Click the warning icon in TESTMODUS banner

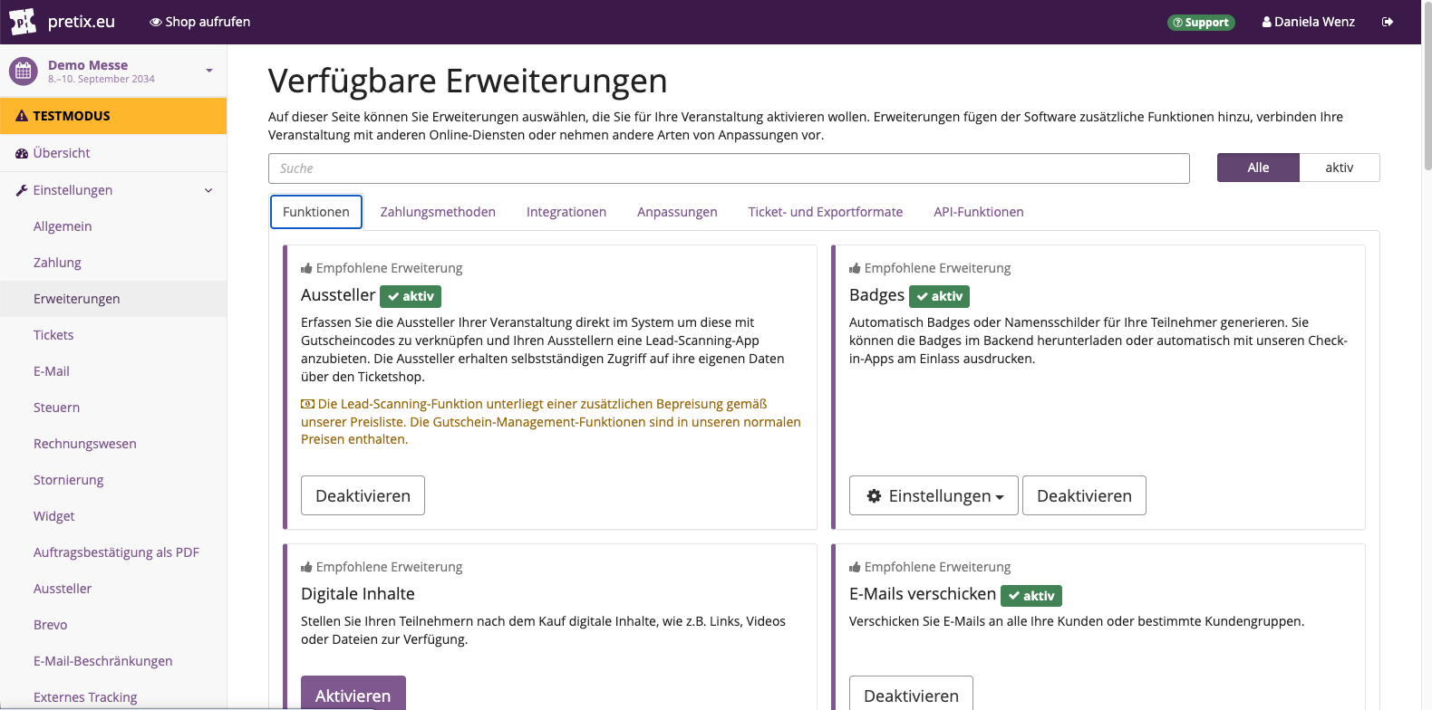22,116
